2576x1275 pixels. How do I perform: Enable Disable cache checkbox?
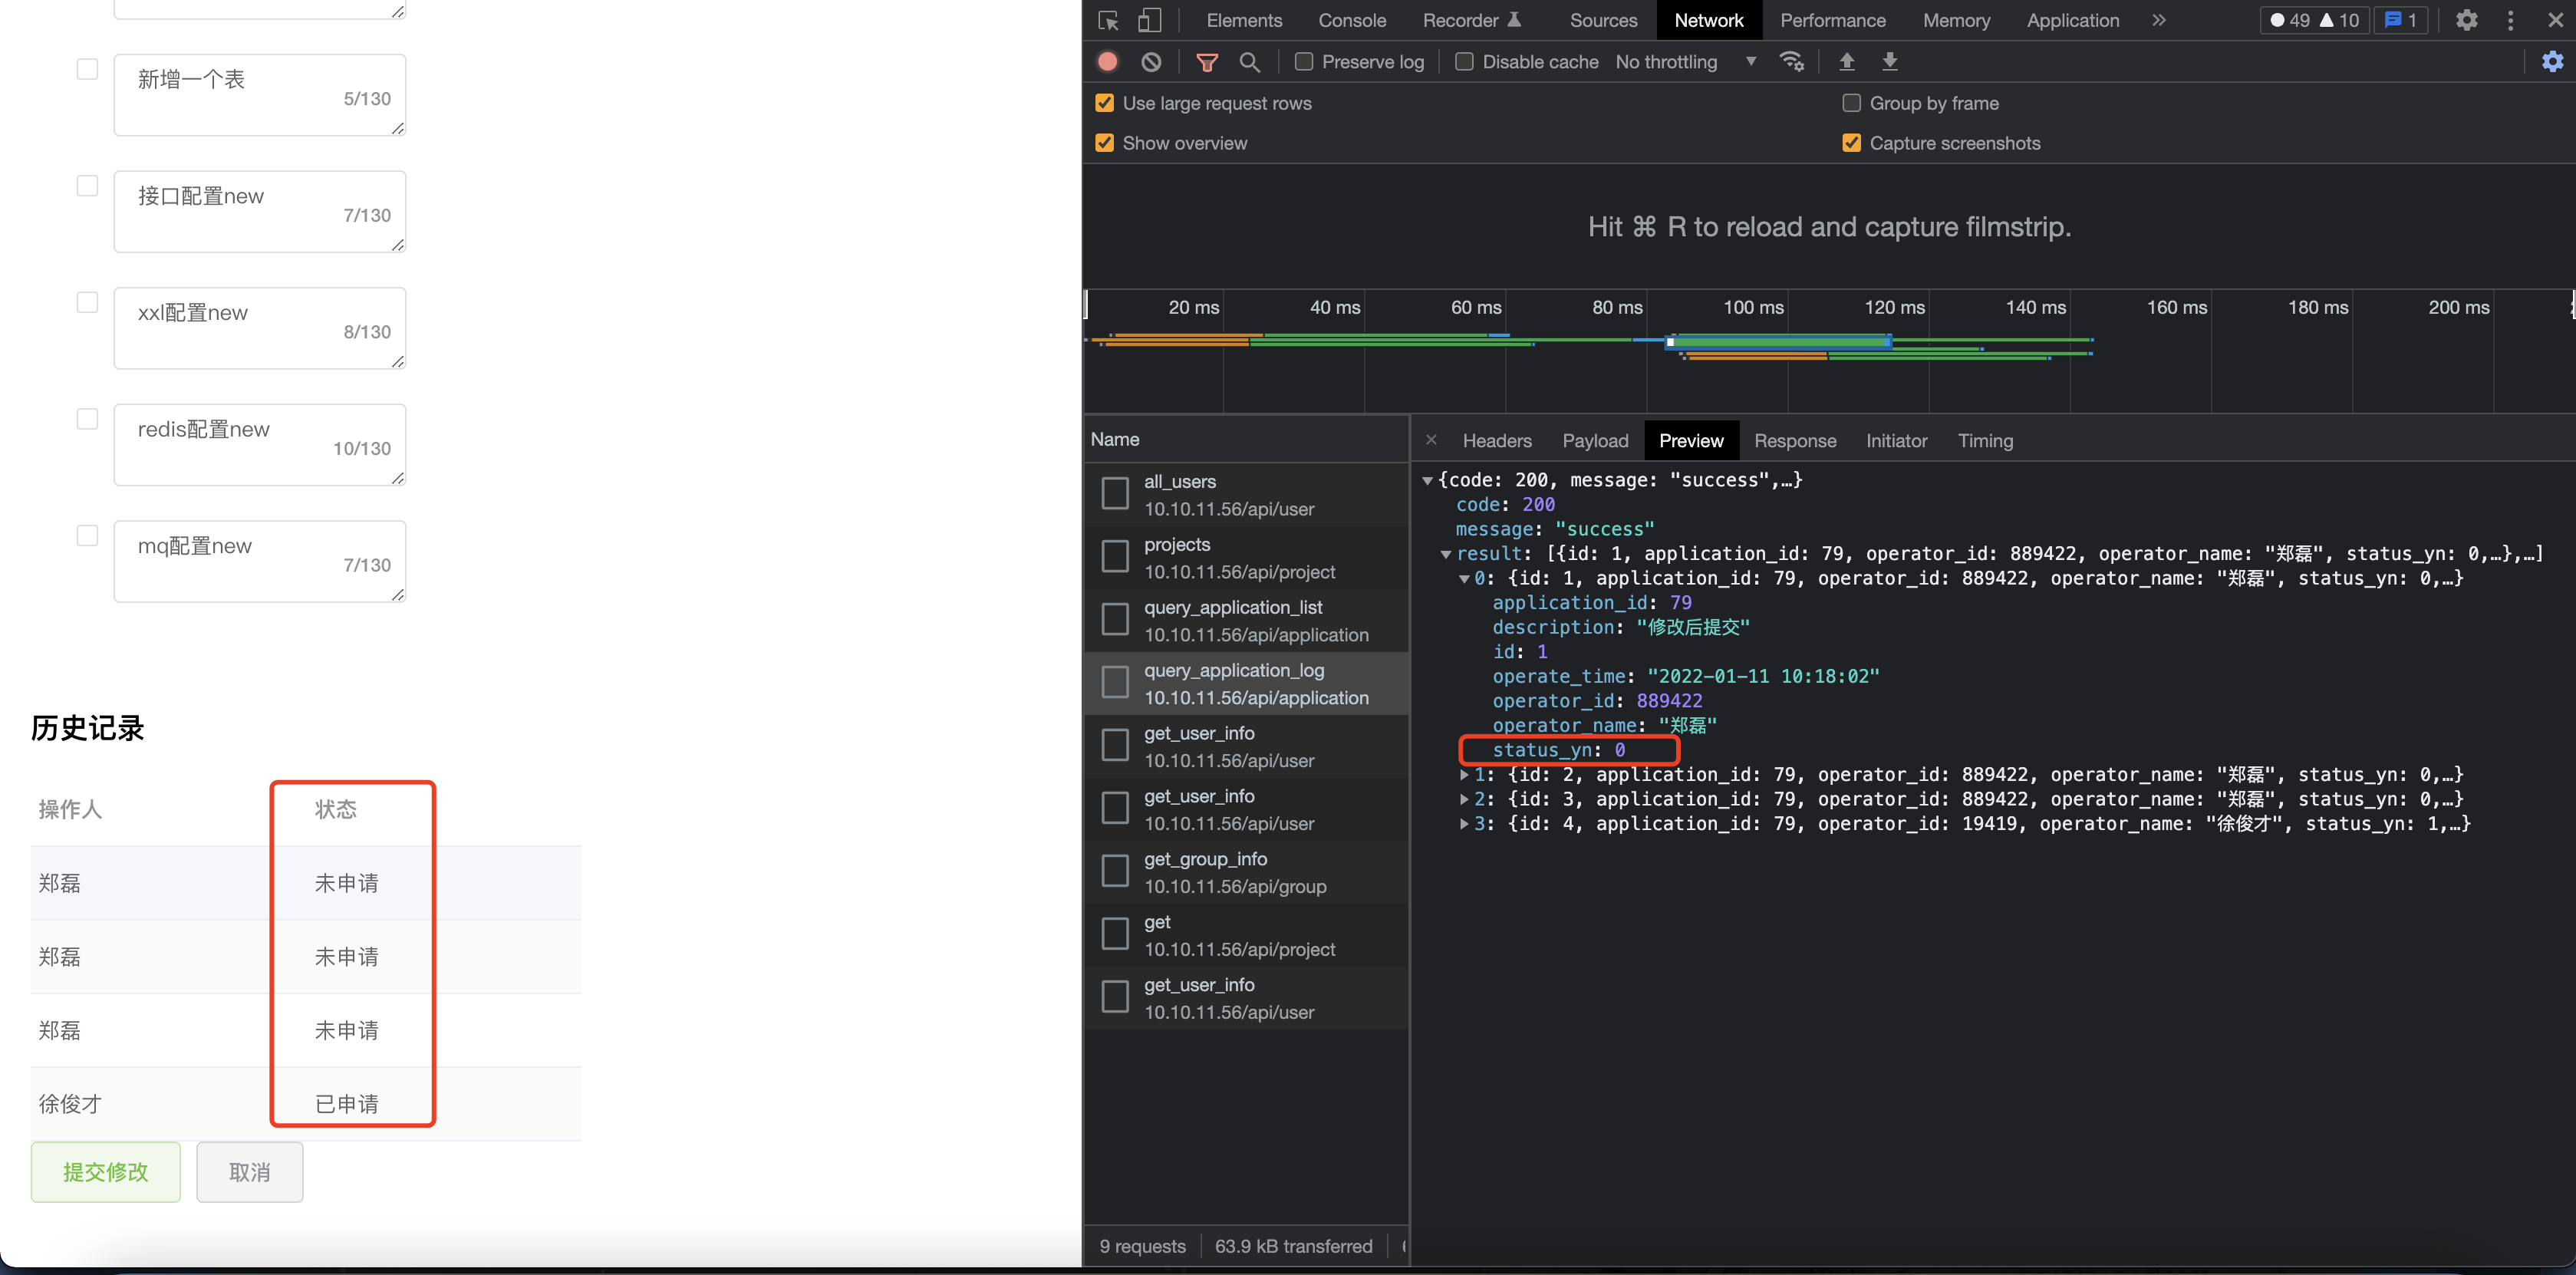pos(1464,62)
